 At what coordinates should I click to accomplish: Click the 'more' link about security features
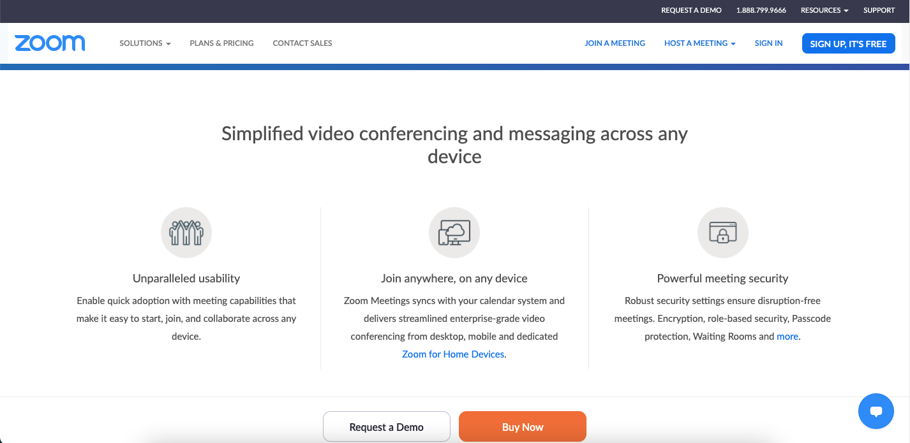787,336
